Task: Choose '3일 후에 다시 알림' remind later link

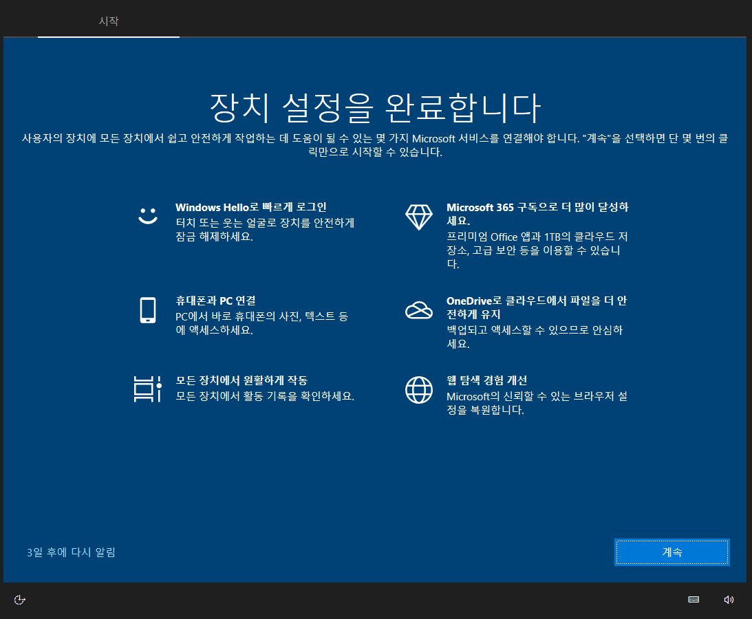Action: click(71, 552)
